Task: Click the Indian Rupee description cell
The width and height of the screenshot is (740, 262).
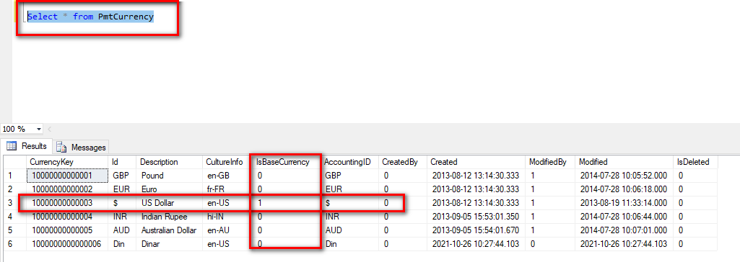Action: click(169, 217)
